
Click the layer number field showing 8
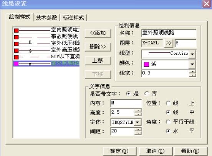coord(185,43)
